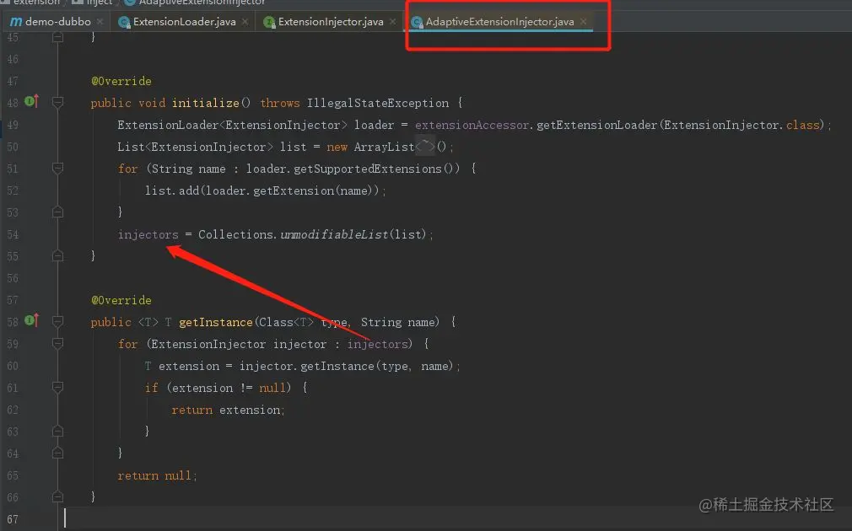
Task: Click 'return extension' statement on line 62
Action: coord(228,410)
